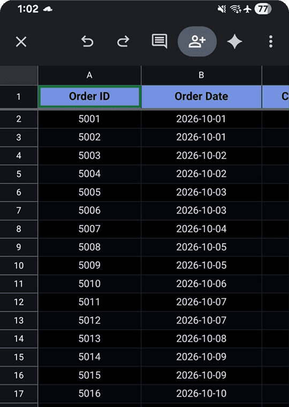This screenshot has height=407, width=289.
Task: Select column A header
Action: [x=89, y=76]
